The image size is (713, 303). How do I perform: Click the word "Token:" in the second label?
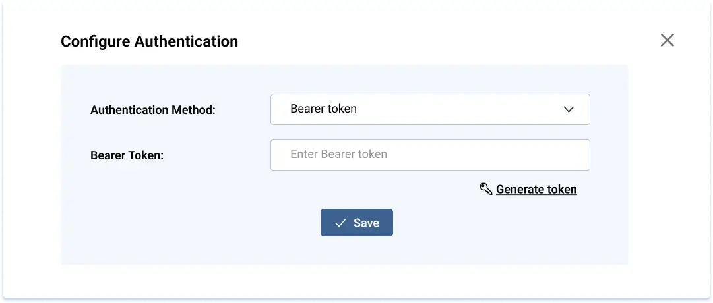[146, 155]
